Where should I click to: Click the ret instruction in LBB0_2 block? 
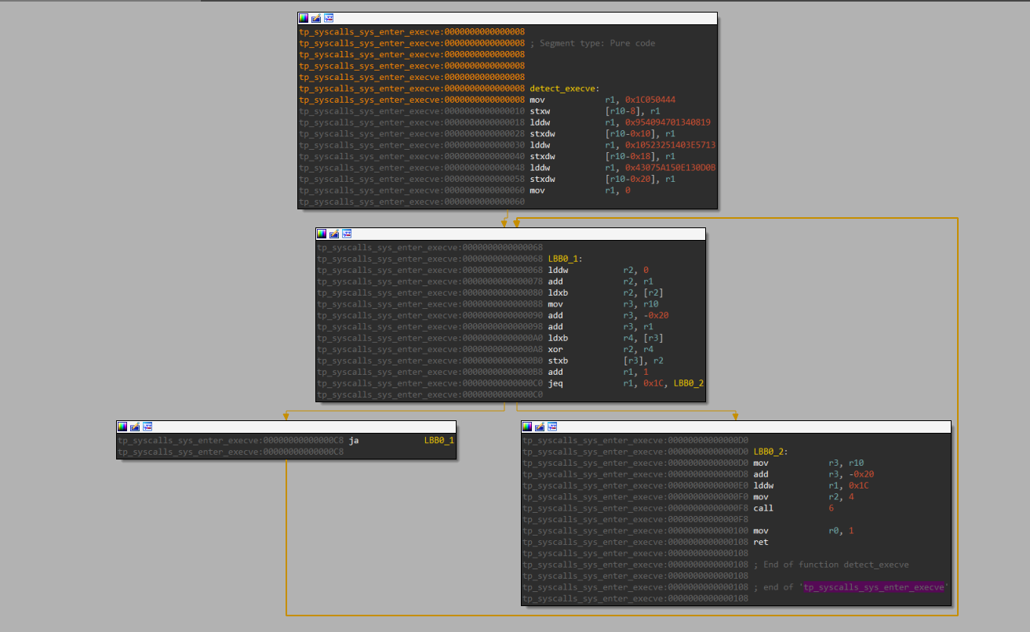point(761,542)
